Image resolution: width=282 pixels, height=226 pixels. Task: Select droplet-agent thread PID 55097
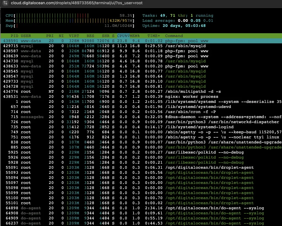[141, 183]
